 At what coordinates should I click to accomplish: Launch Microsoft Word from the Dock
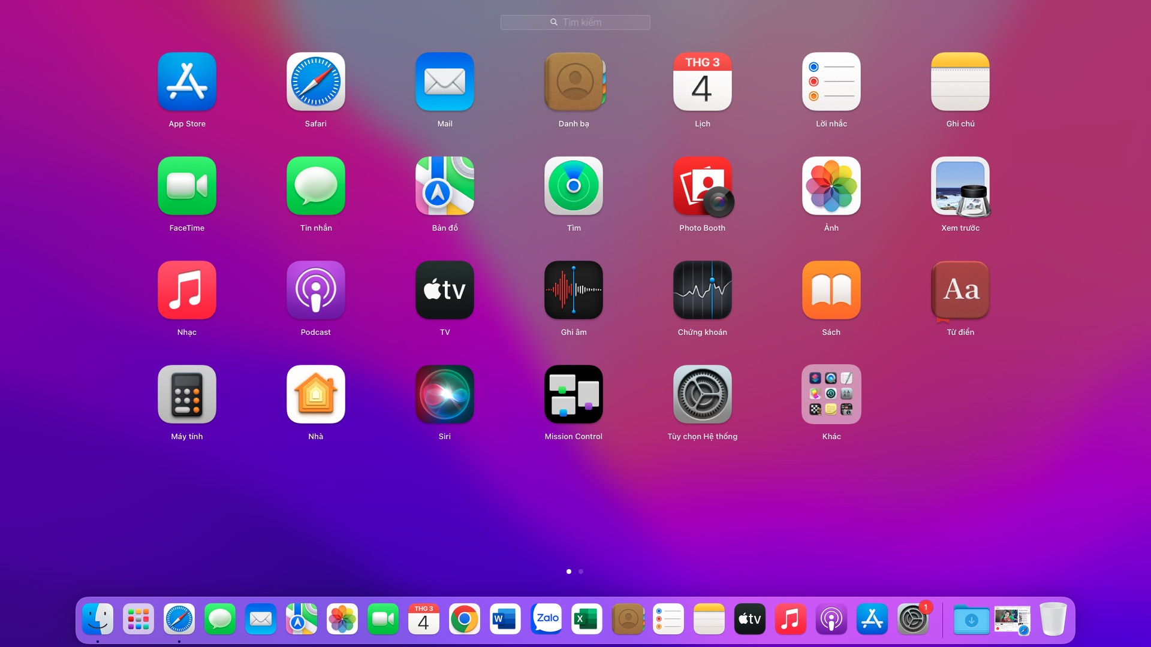click(505, 619)
